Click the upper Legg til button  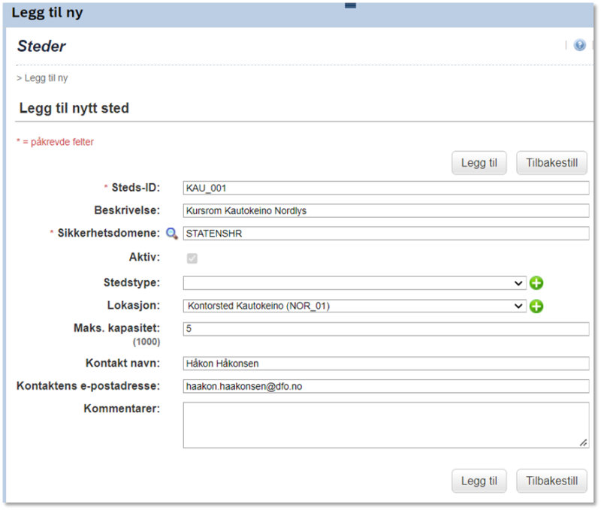[x=479, y=163]
